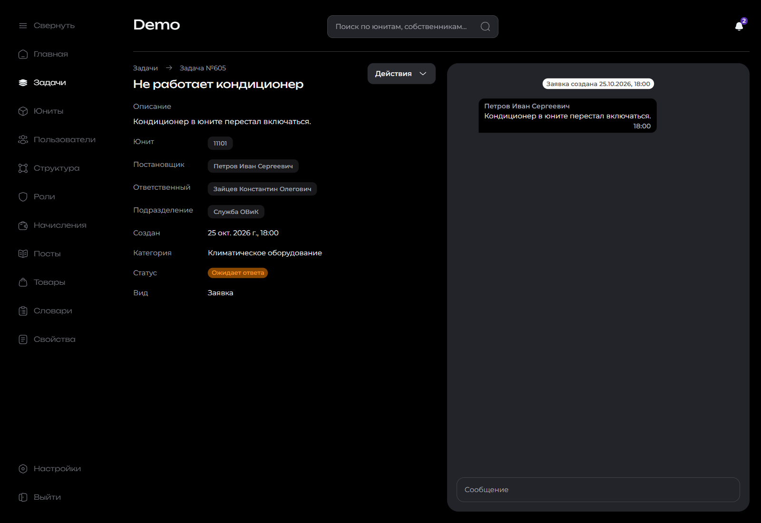Open the Роли shield icon
Viewport: 761px width, 523px height.
(x=23, y=197)
